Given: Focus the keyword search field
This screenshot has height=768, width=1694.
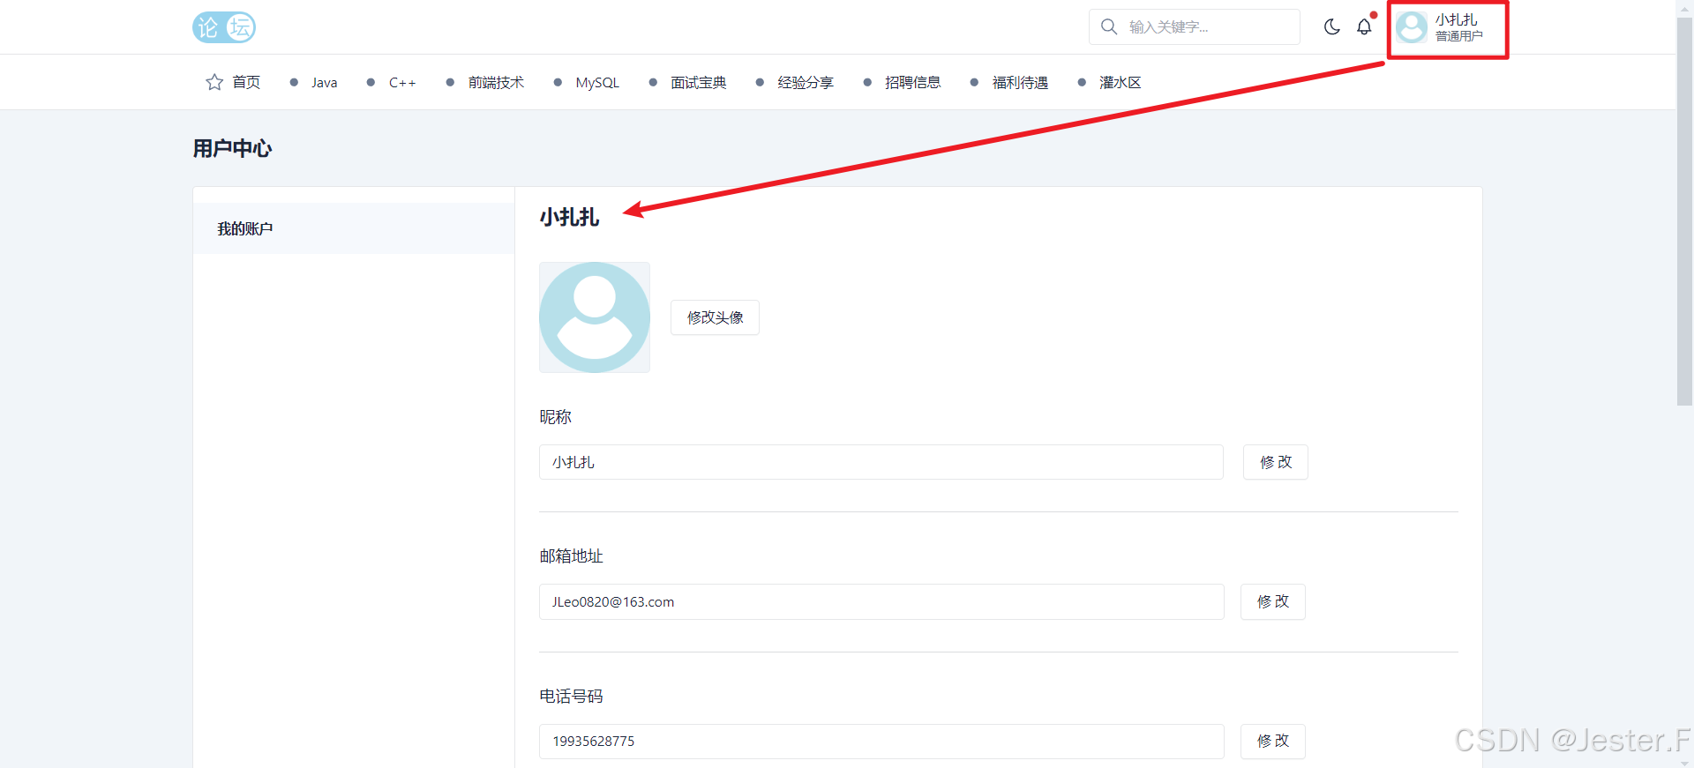Looking at the screenshot, I should pyautogui.click(x=1195, y=26).
